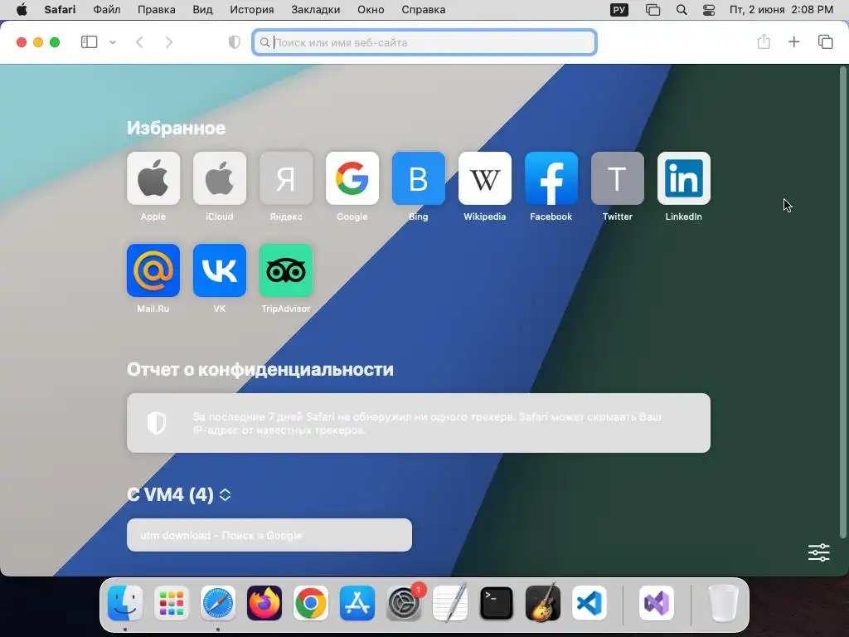Open the Справка menu

tap(424, 10)
